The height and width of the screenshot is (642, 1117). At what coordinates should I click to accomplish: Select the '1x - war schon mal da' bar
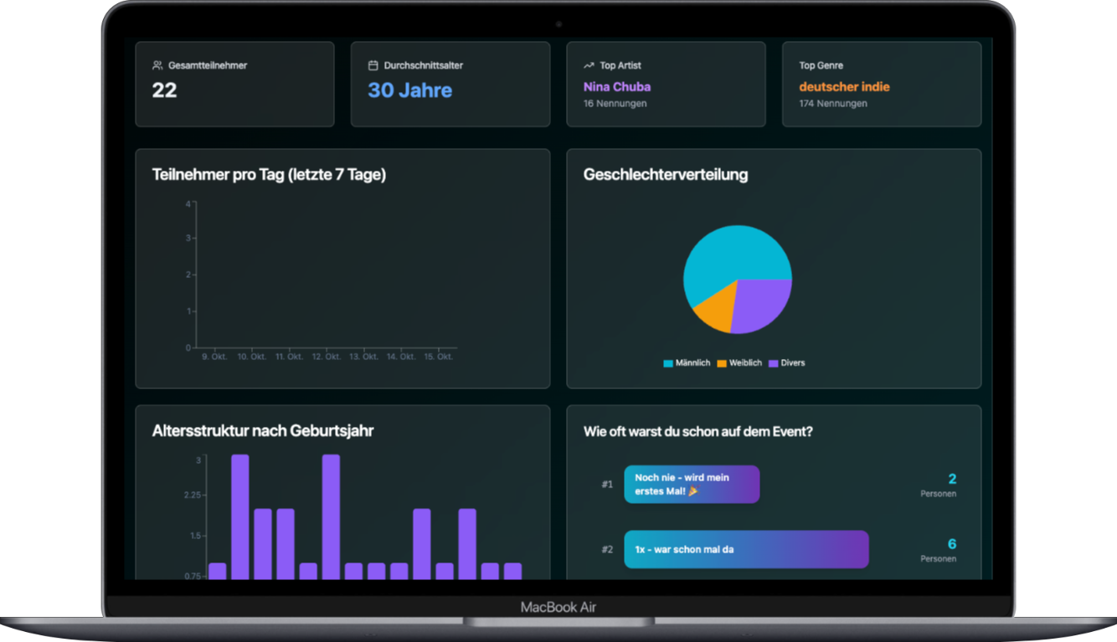746,550
